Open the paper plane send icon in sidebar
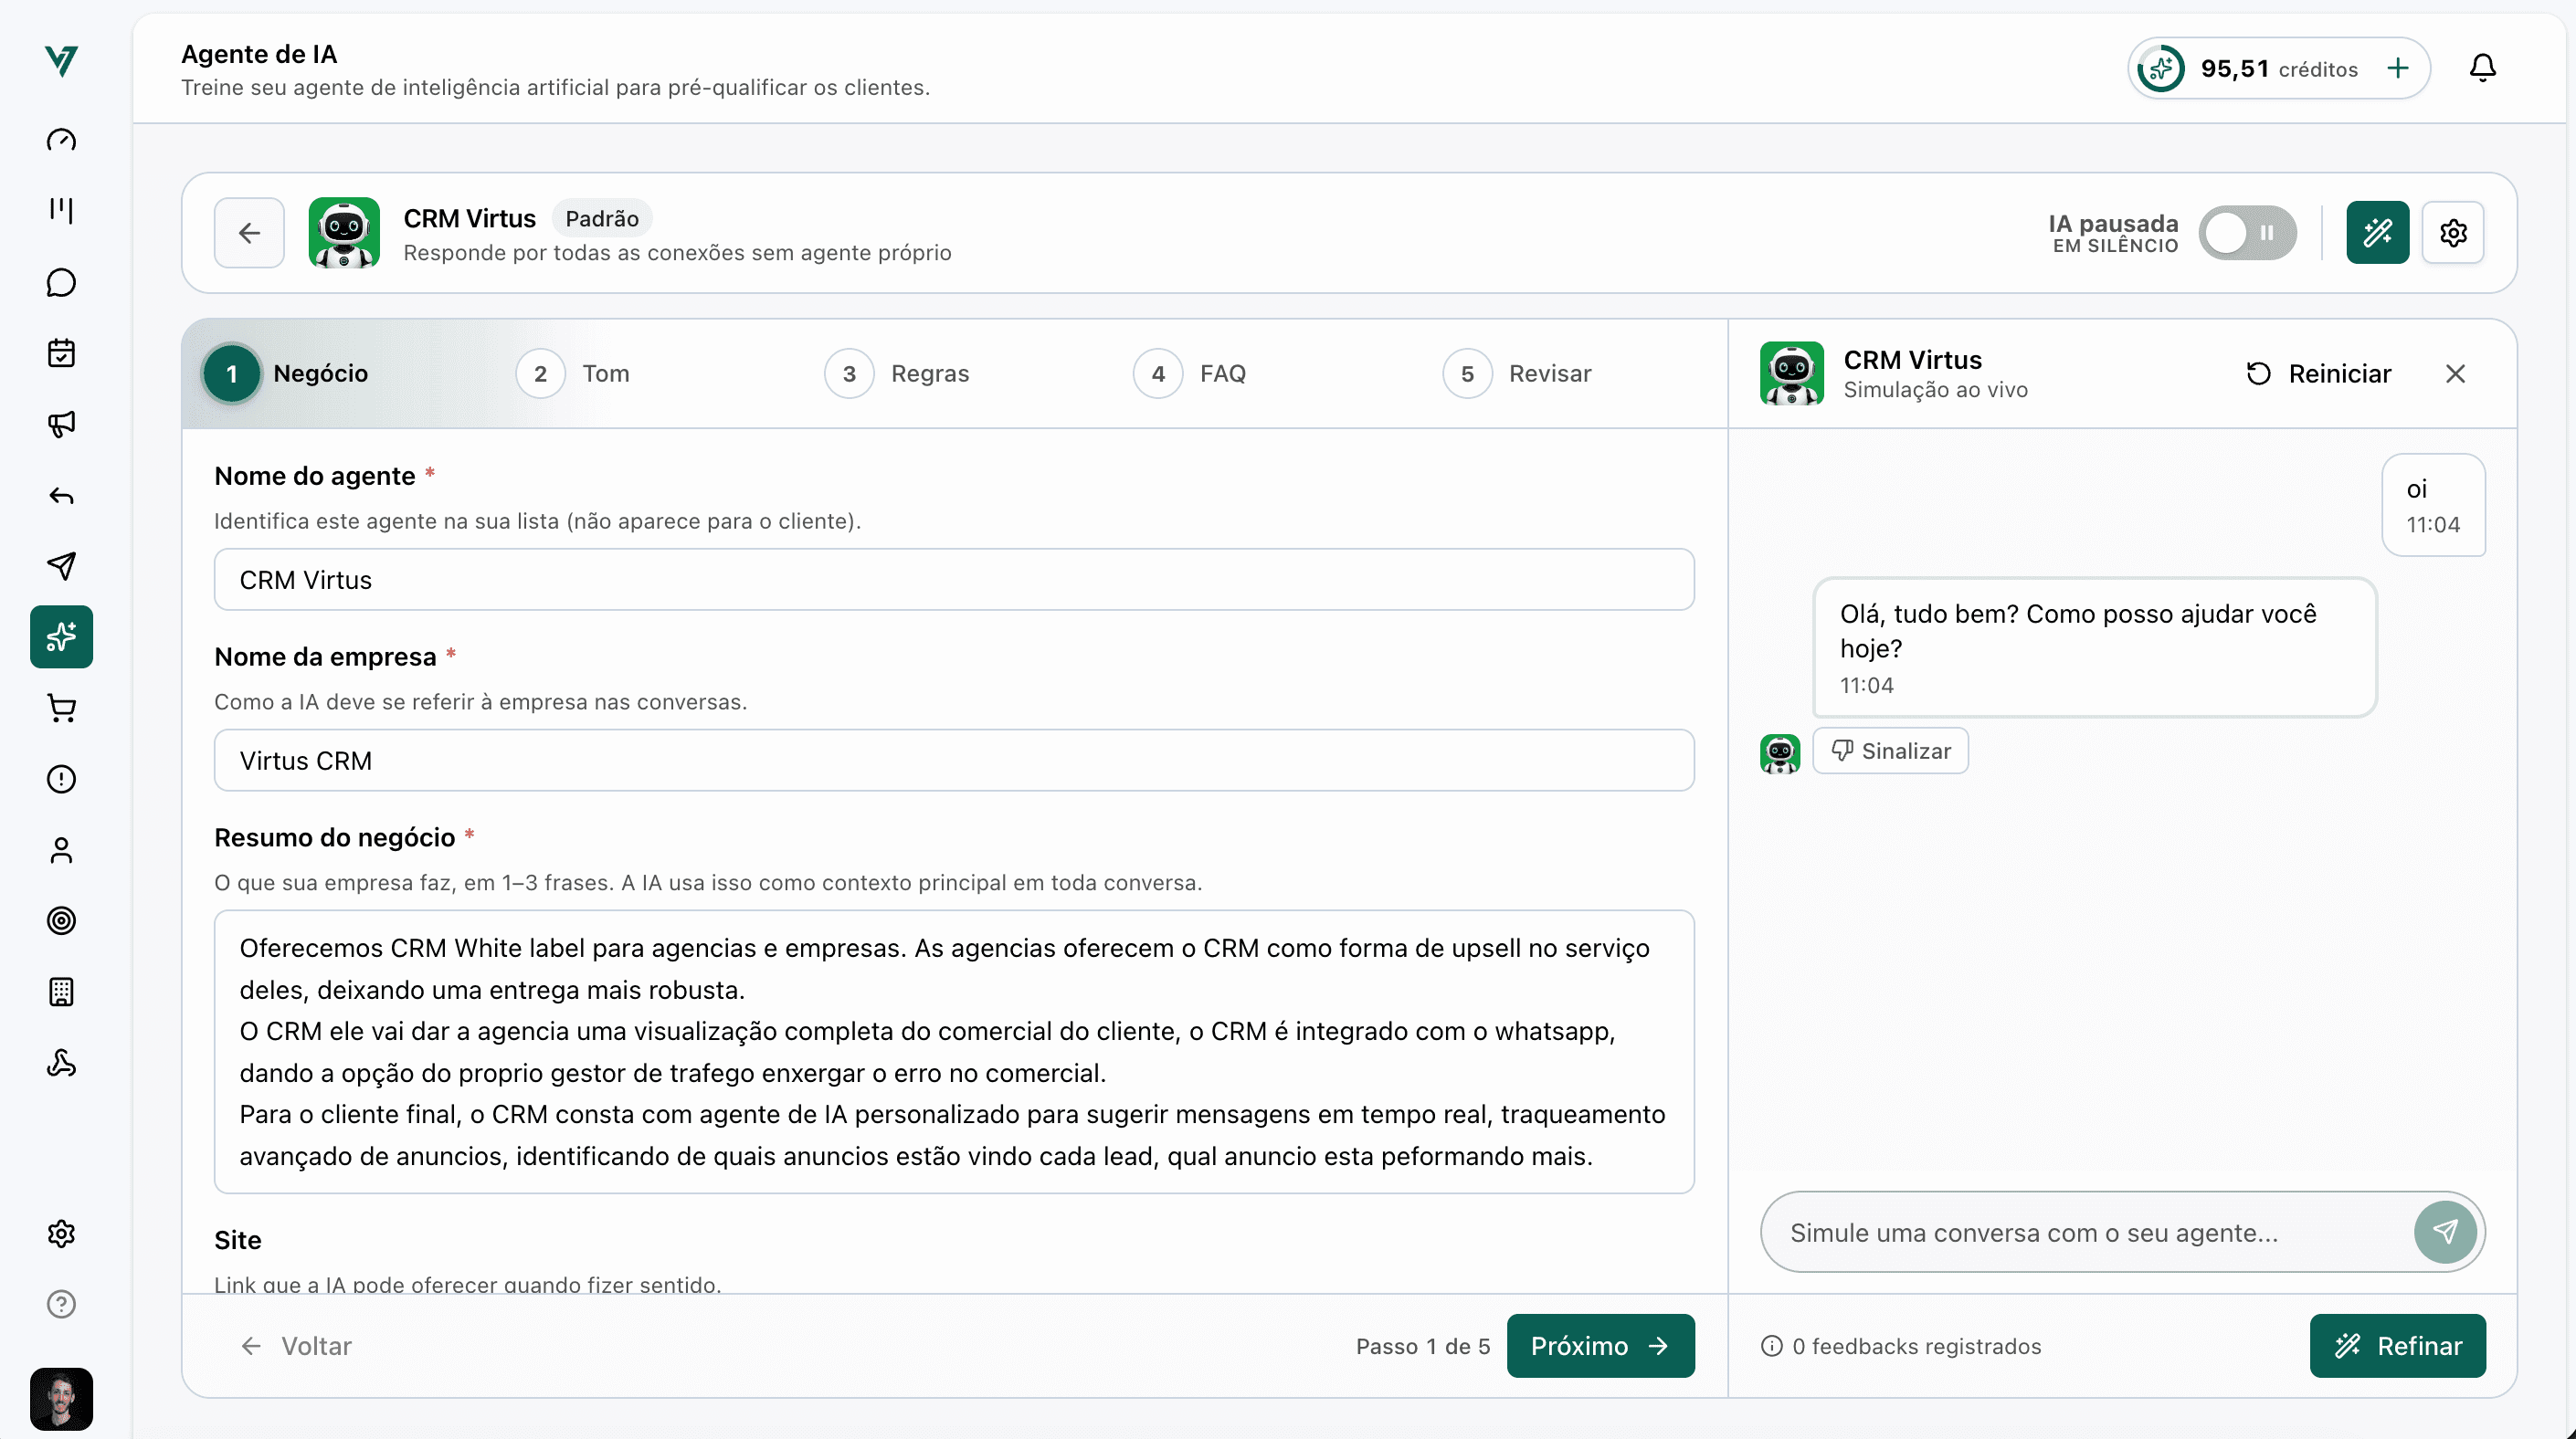This screenshot has width=2576, height=1439. 61,565
